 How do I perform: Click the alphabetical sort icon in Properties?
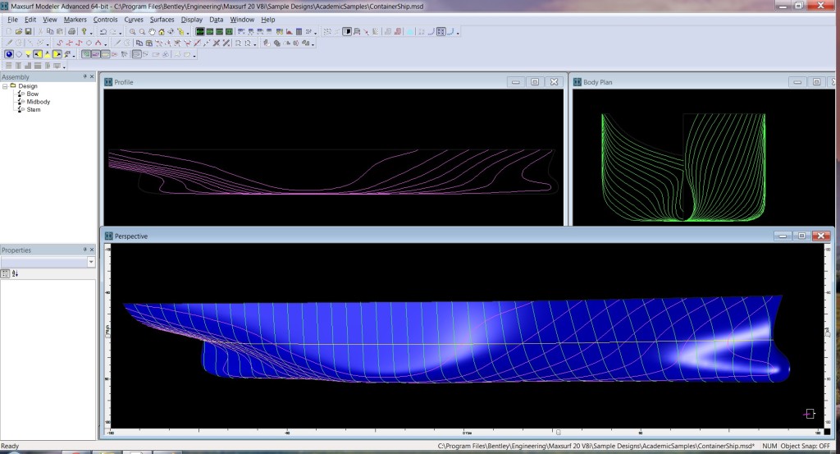(15, 273)
